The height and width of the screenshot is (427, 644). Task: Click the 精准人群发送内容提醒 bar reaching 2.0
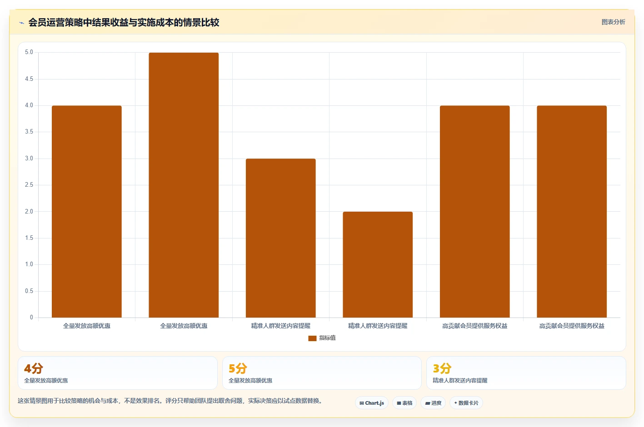(378, 264)
